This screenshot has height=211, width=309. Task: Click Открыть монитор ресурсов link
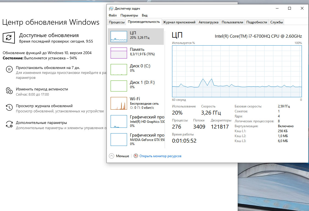point(160,156)
